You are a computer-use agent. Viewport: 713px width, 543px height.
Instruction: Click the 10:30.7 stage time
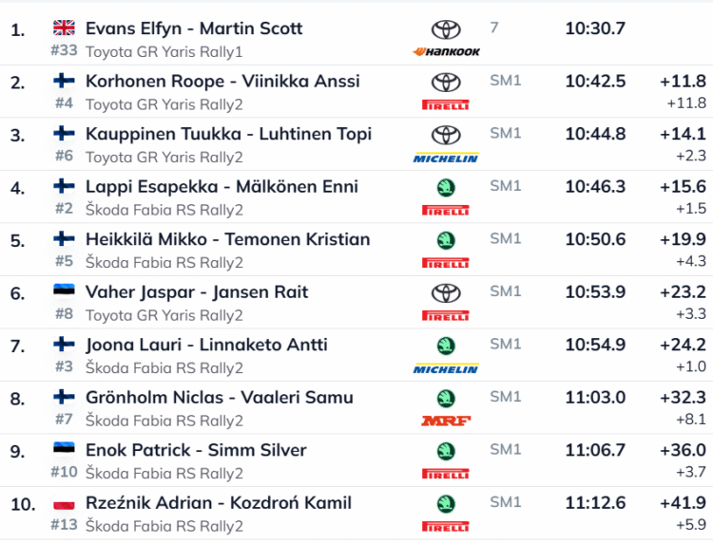coord(595,28)
